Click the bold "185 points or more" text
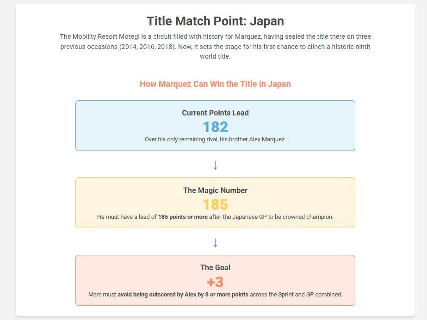The image size is (427, 320). coord(183,217)
